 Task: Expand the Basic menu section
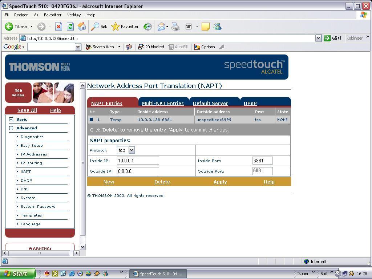pos(11,119)
